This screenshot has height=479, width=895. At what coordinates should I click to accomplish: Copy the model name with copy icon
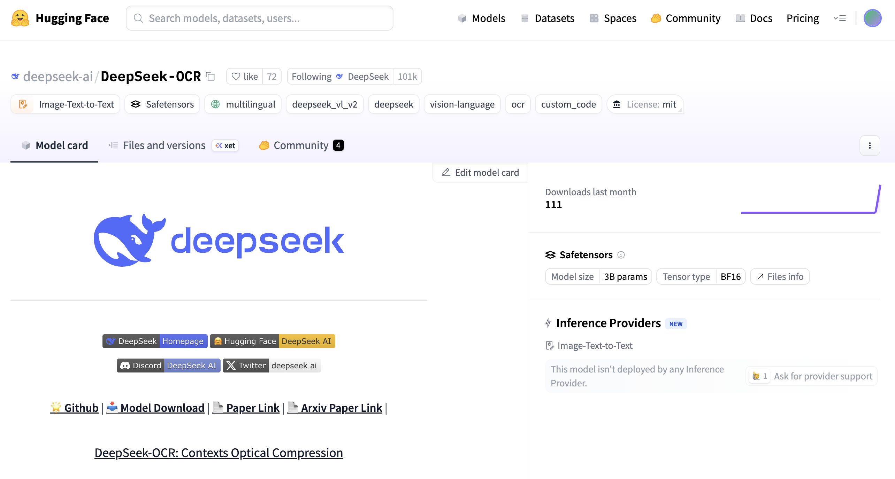click(x=211, y=76)
